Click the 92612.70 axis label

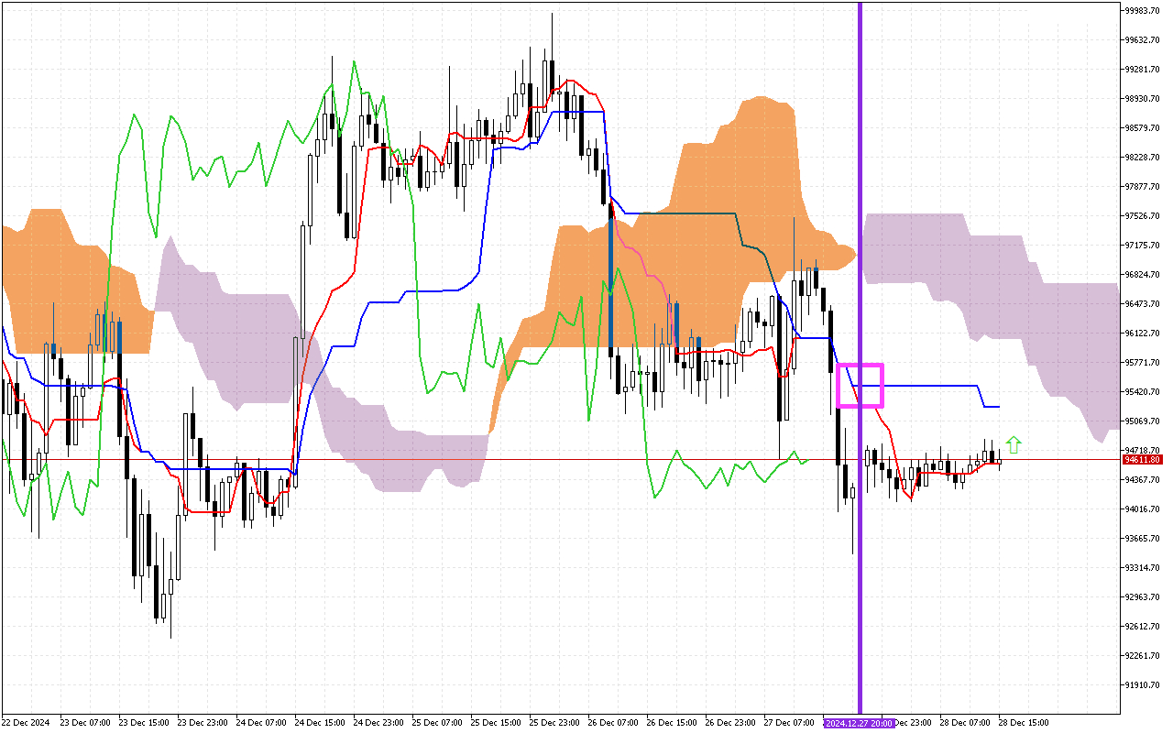(1142, 627)
